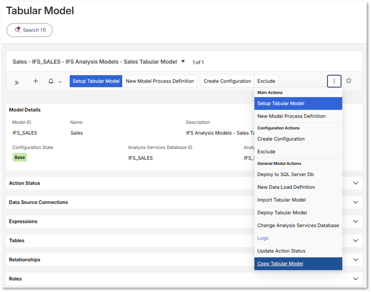Select Update Action Status menu entry
This screenshot has height=292, width=371.
298,251
